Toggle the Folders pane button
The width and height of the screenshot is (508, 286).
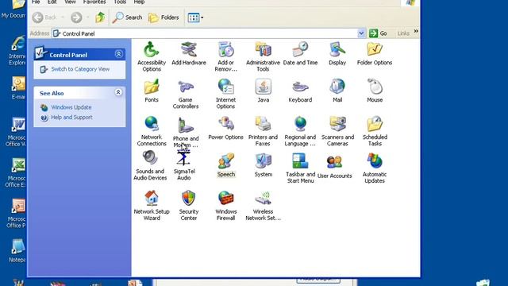[x=164, y=17]
